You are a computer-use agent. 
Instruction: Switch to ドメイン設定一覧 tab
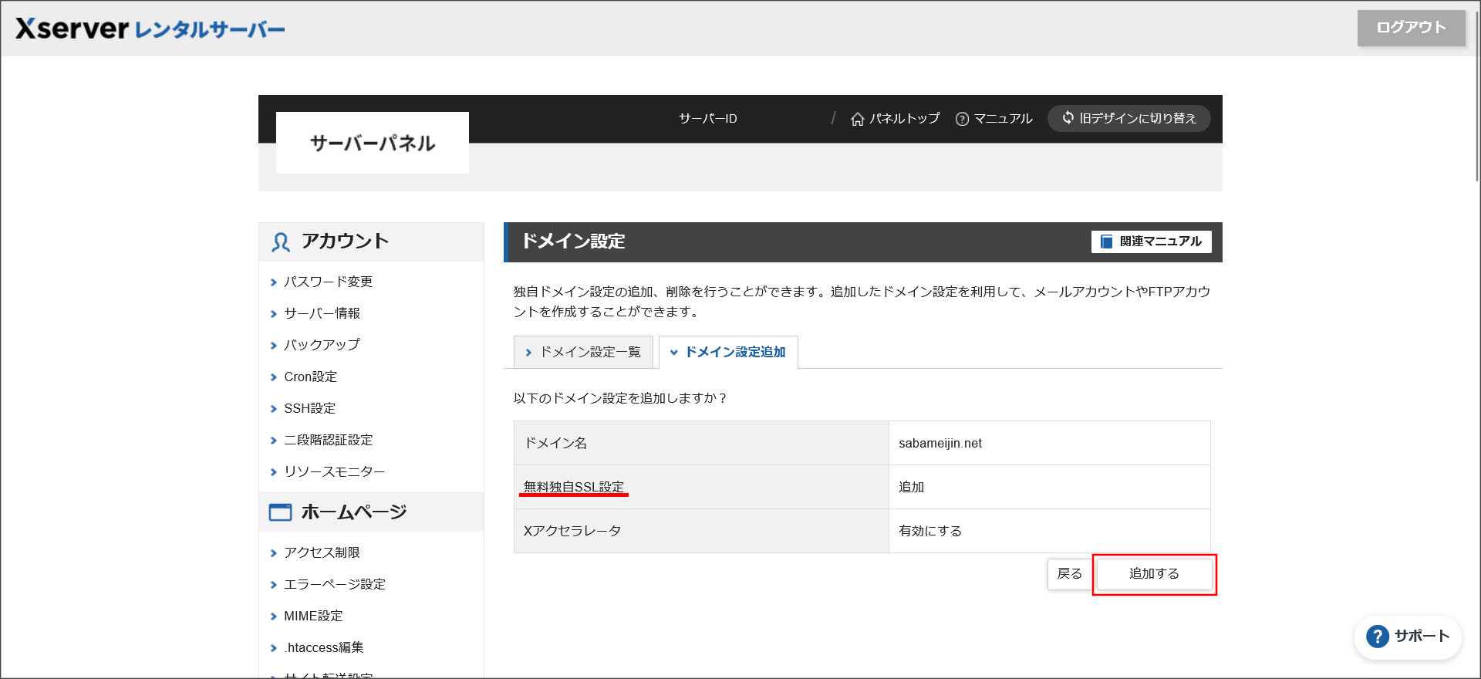point(583,352)
